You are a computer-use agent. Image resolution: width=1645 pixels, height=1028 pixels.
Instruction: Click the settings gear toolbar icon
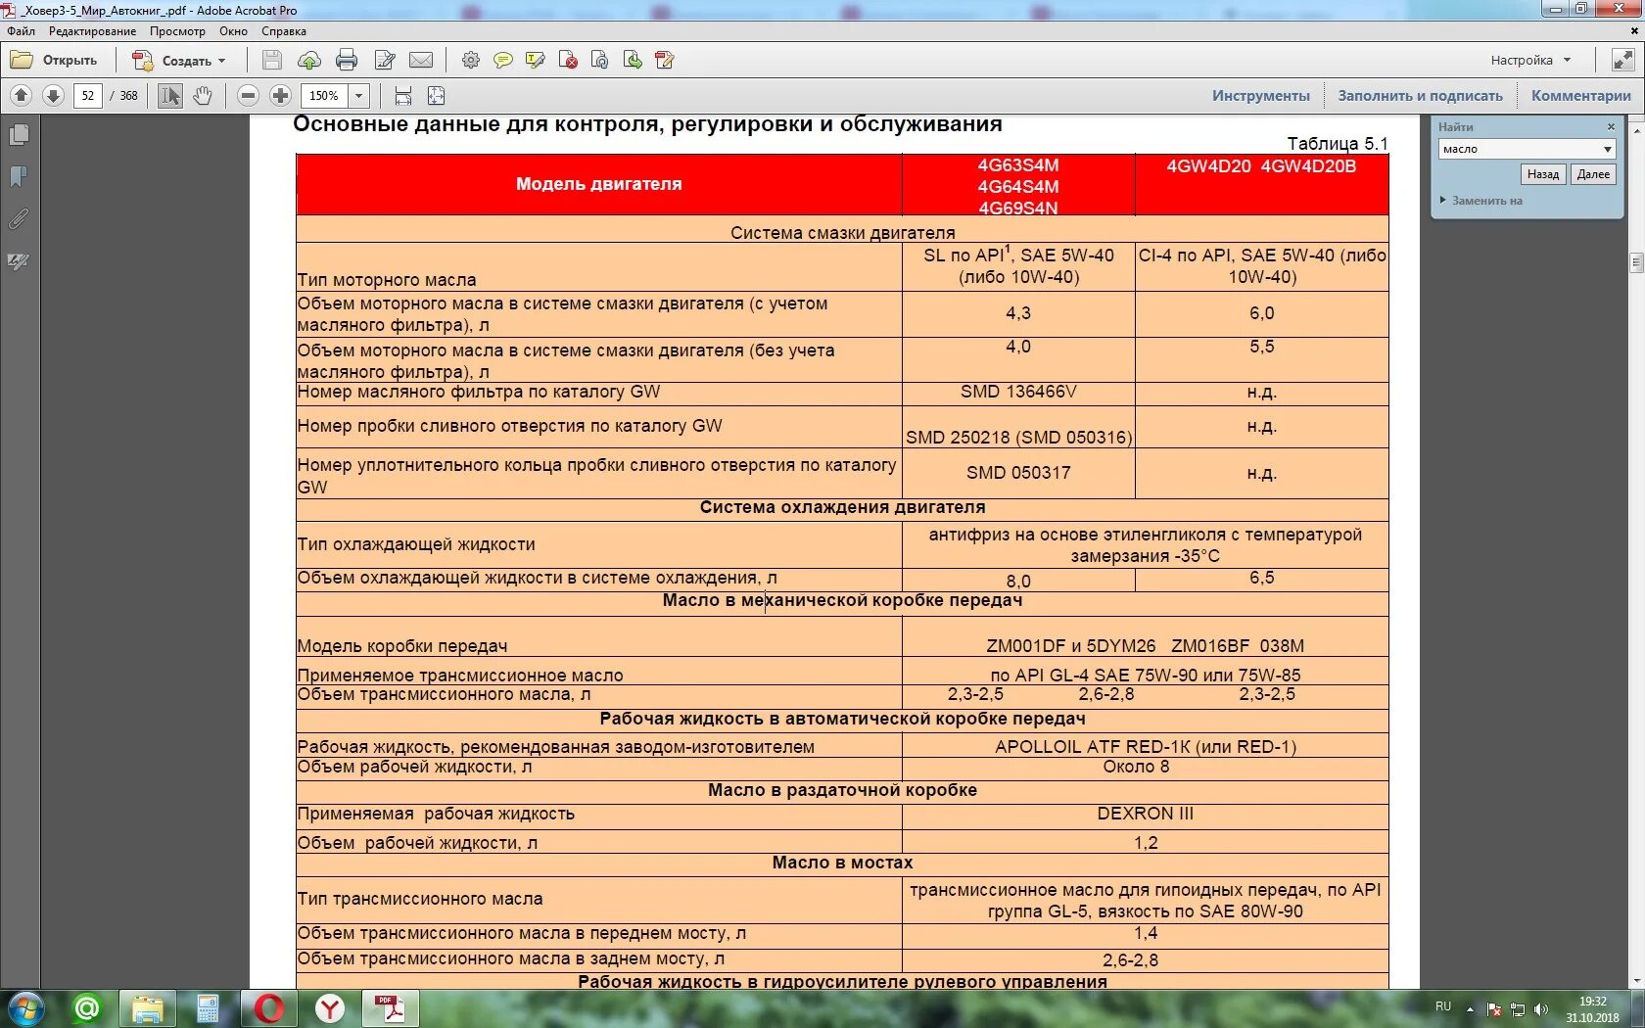471,61
